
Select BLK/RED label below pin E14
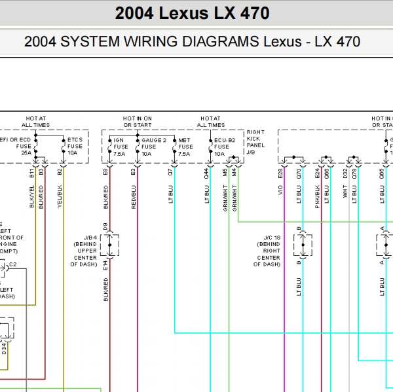click(105, 289)
